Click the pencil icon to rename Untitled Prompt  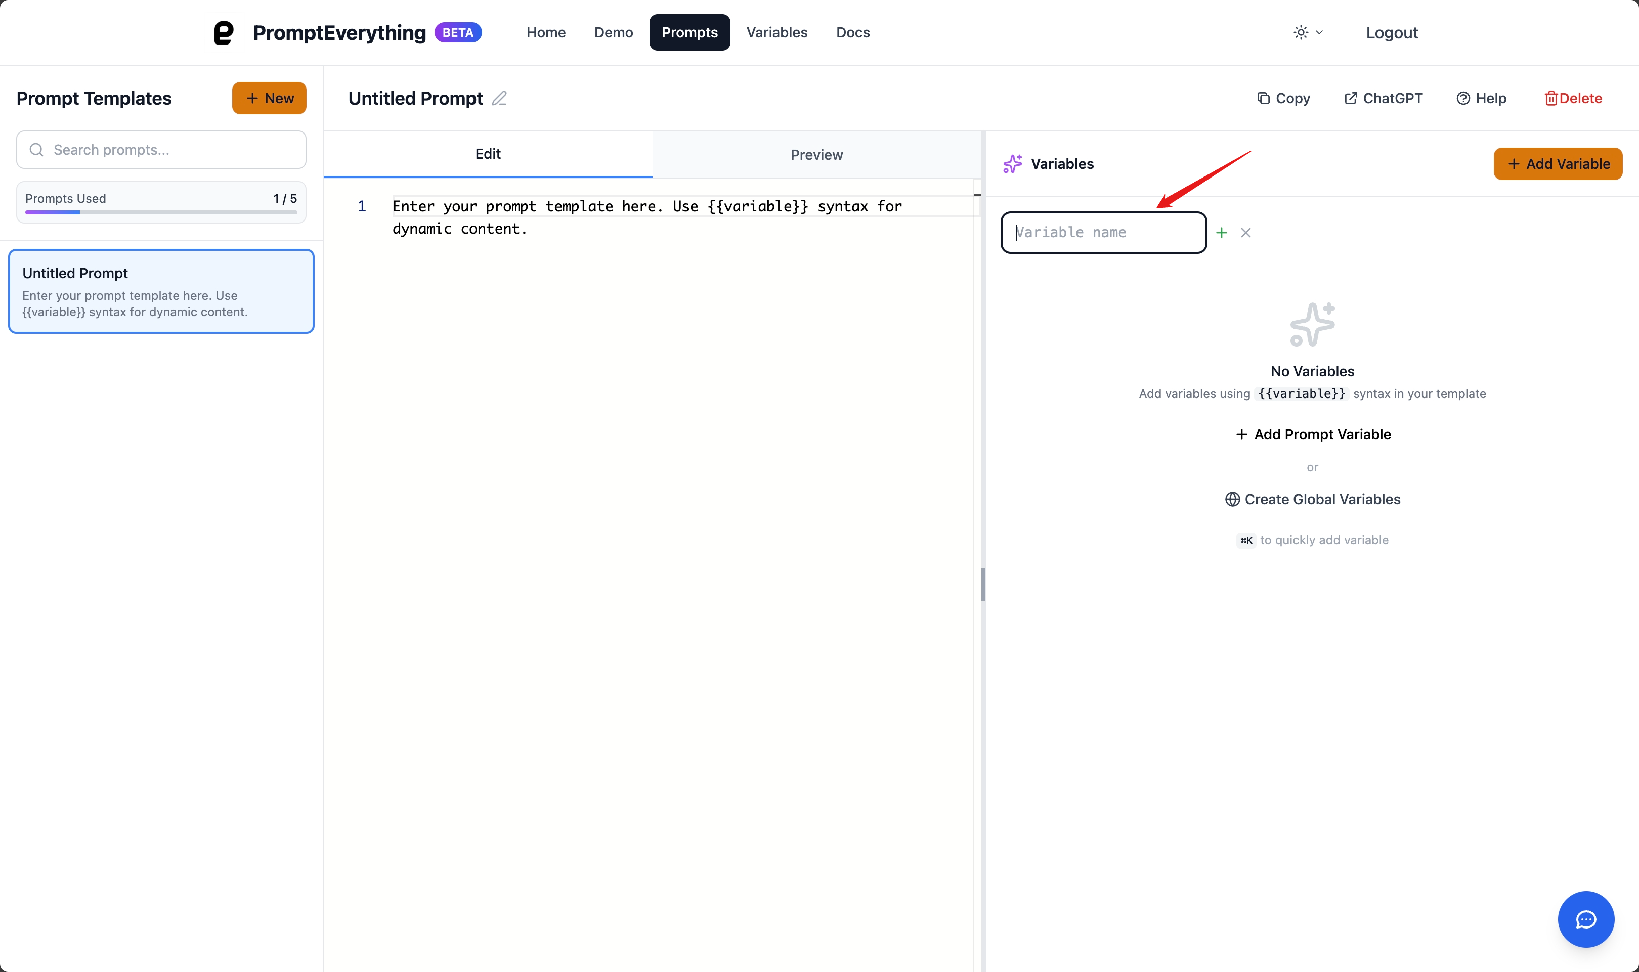499,98
